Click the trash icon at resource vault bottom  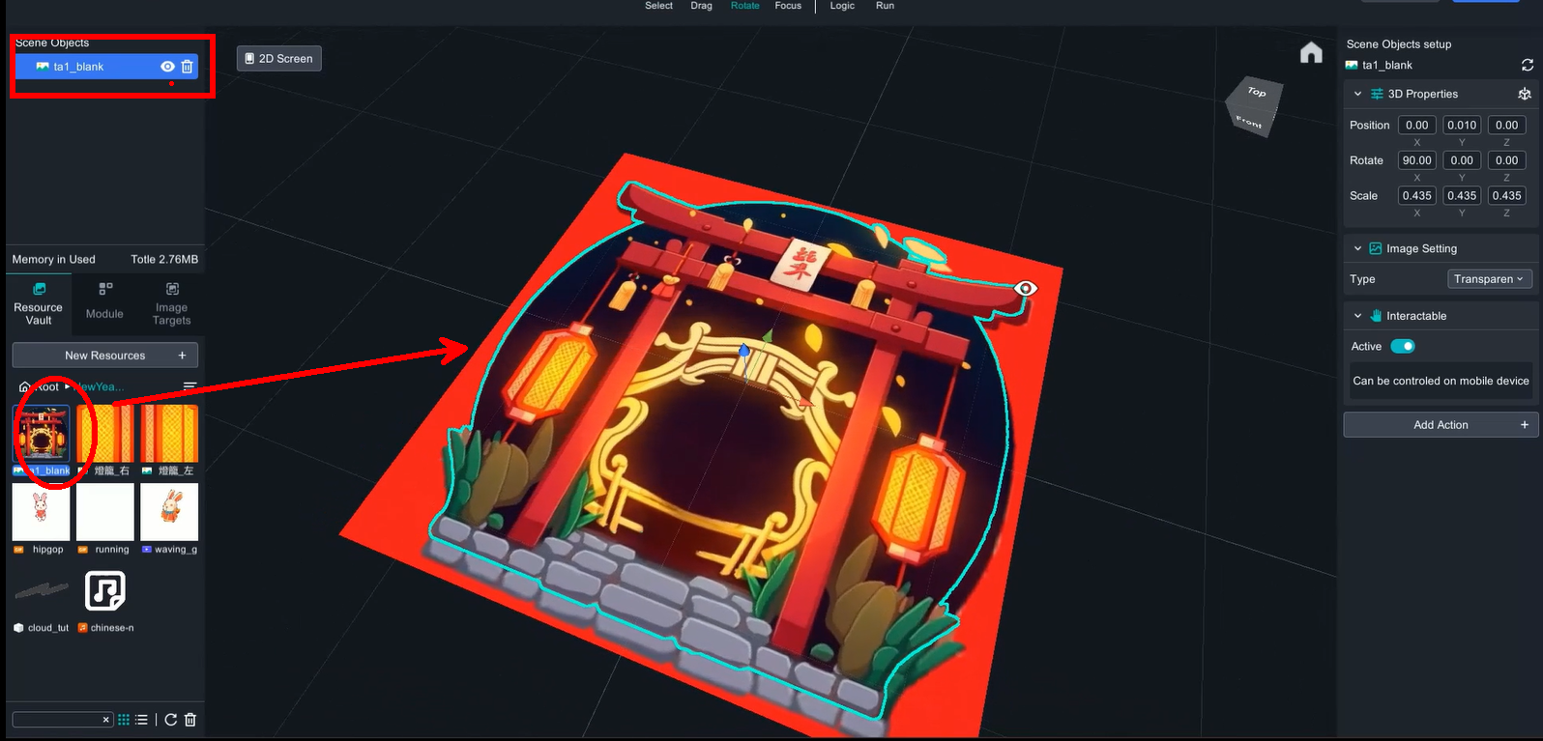[190, 720]
